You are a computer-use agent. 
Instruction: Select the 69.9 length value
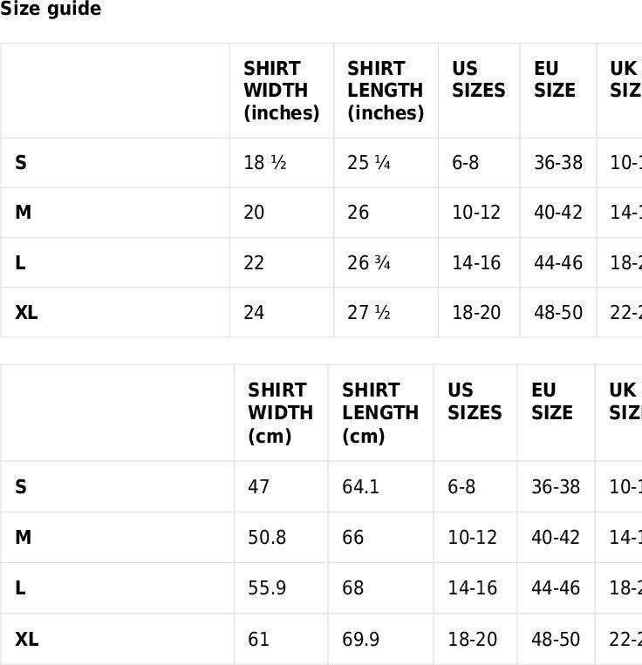click(x=360, y=639)
